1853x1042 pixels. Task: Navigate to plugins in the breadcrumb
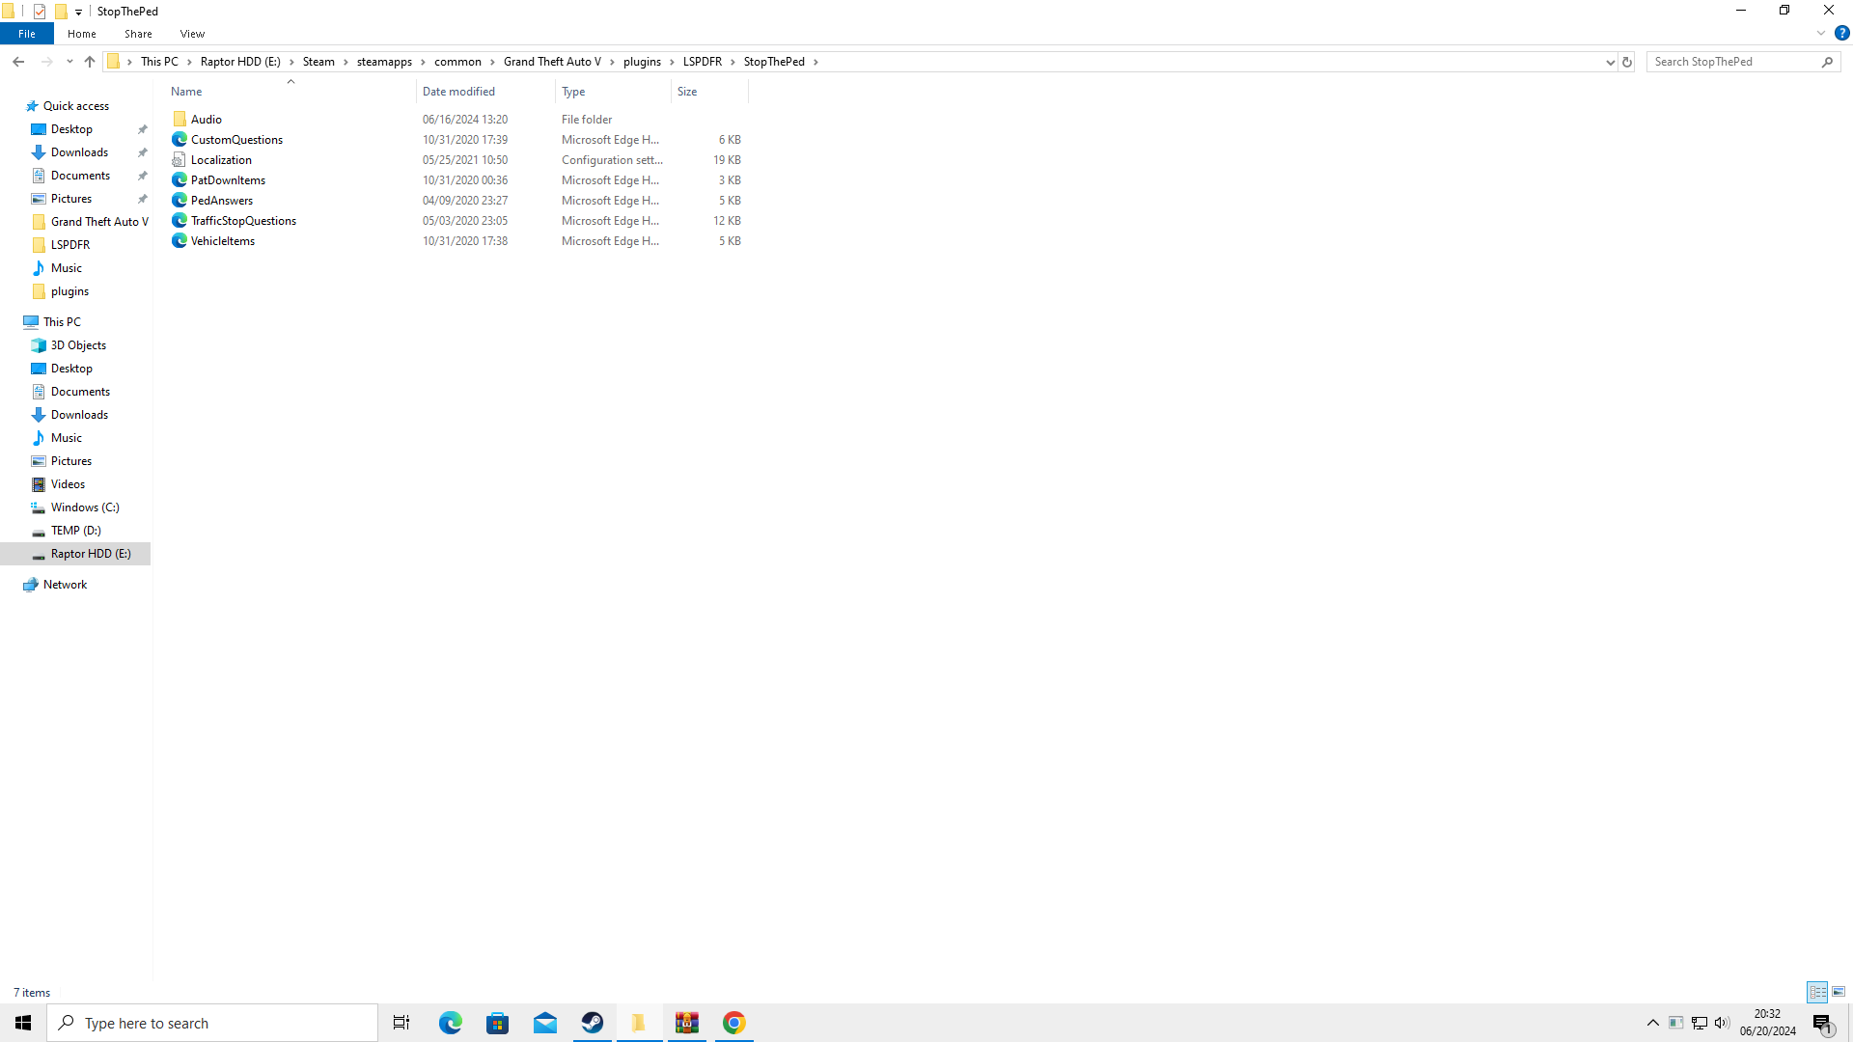pyautogui.click(x=642, y=62)
